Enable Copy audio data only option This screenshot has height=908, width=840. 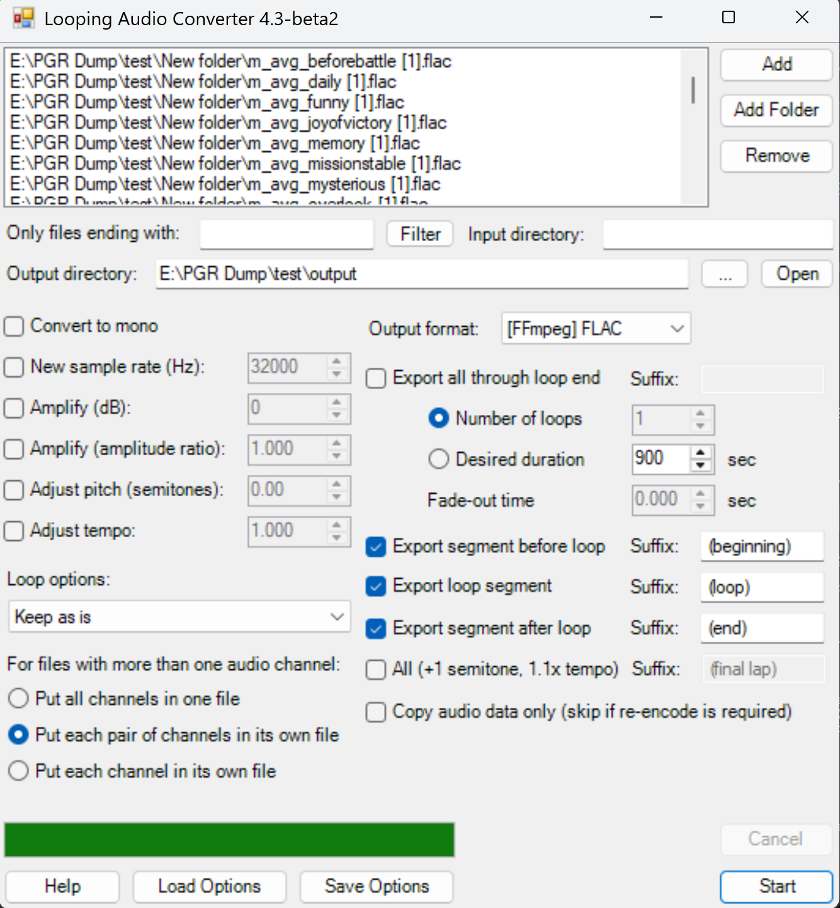[376, 712]
